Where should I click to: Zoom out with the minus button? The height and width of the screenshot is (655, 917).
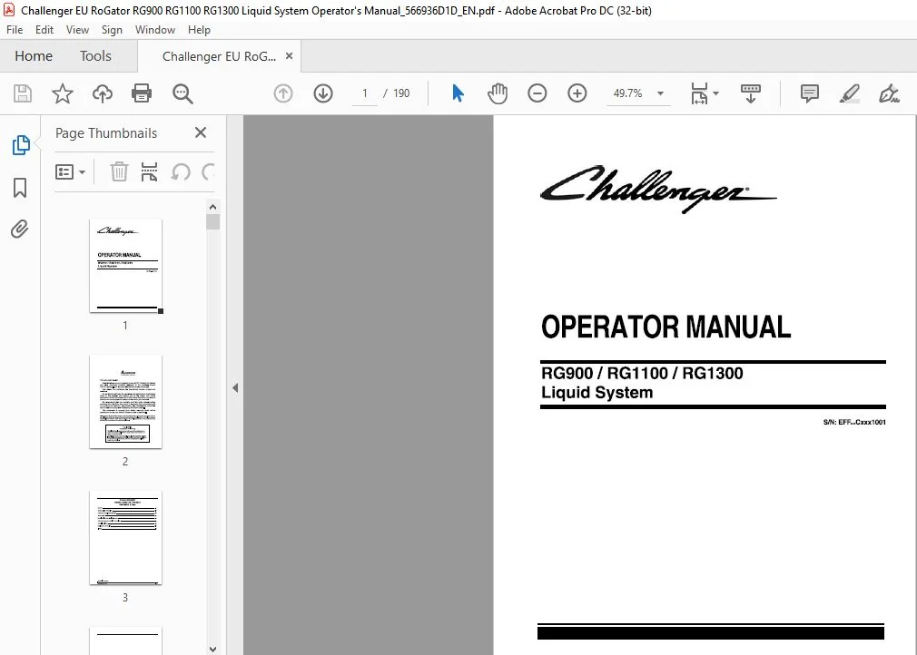(x=537, y=93)
